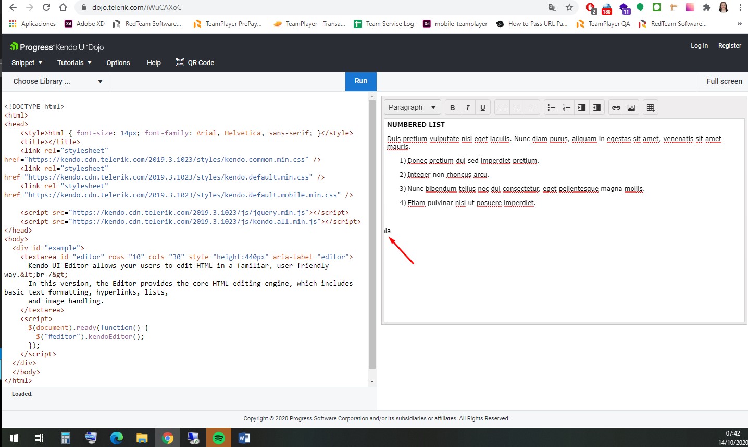Go to the Progress Kendo UI Dojo home logo

point(57,47)
